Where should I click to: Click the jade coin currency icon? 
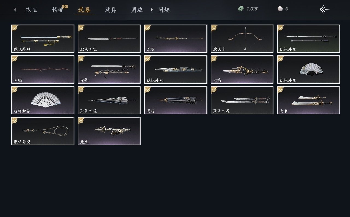241,9
